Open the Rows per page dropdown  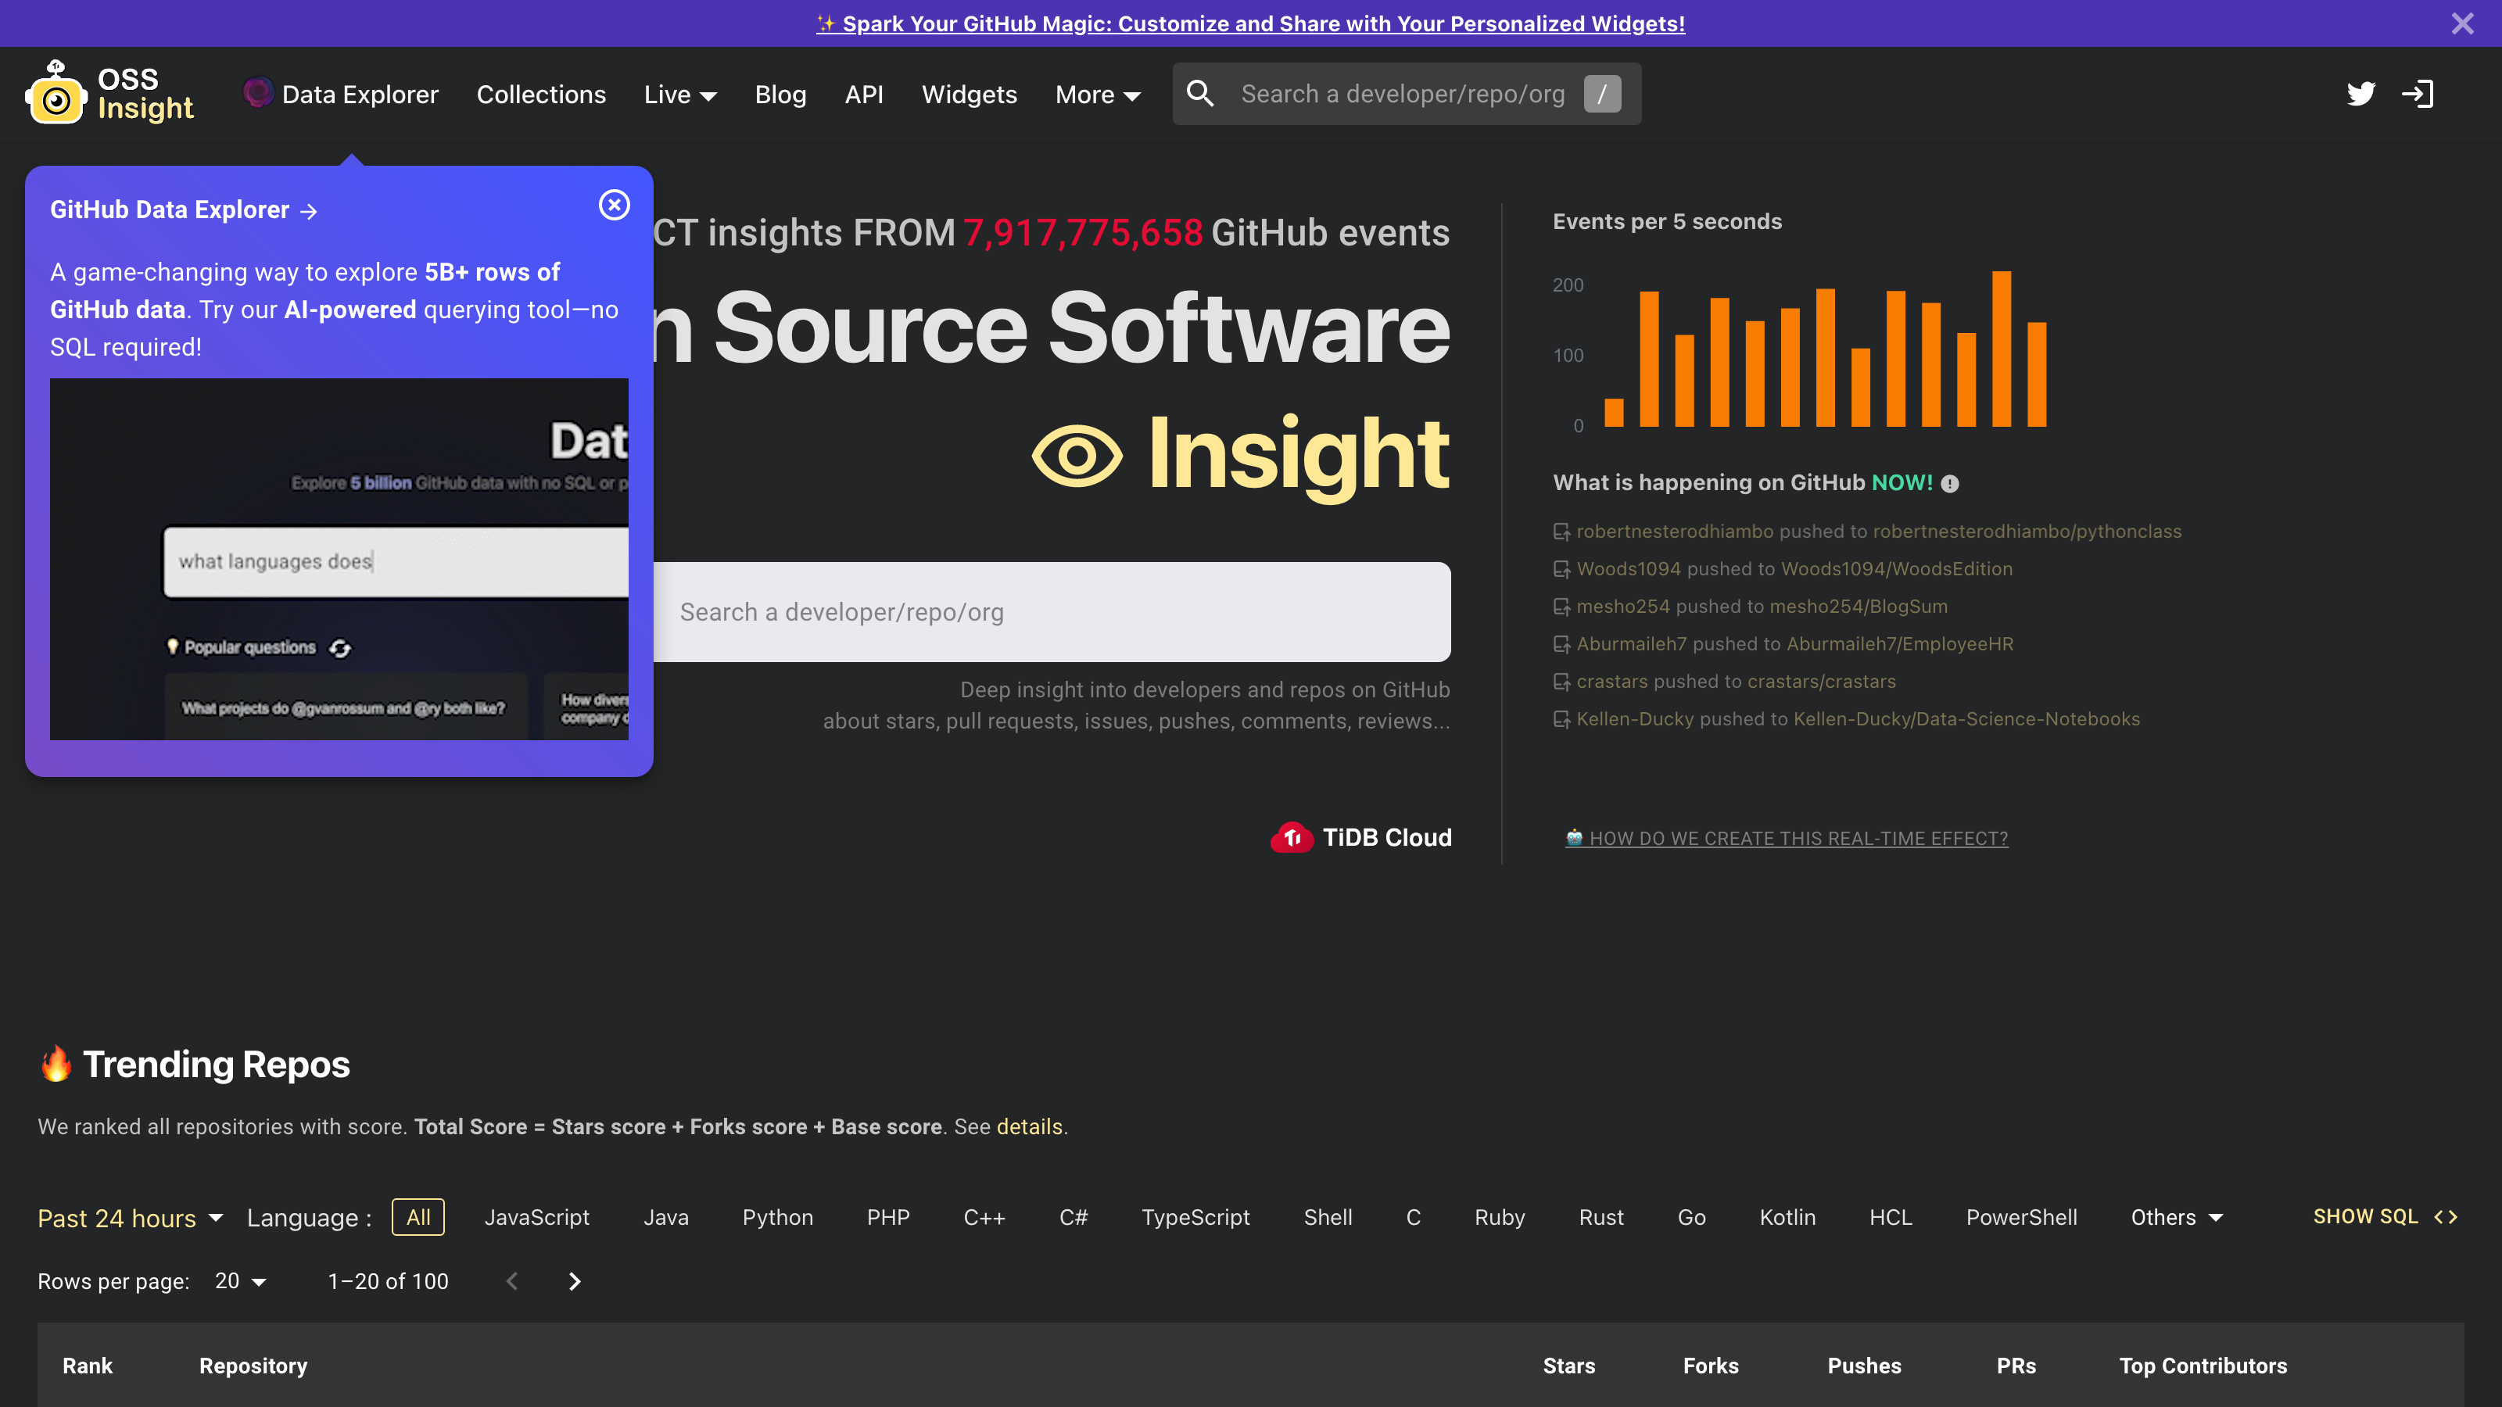click(241, 1282)
